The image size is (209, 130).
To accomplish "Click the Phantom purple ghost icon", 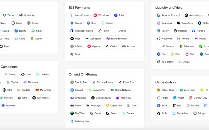I will [25, 82].
